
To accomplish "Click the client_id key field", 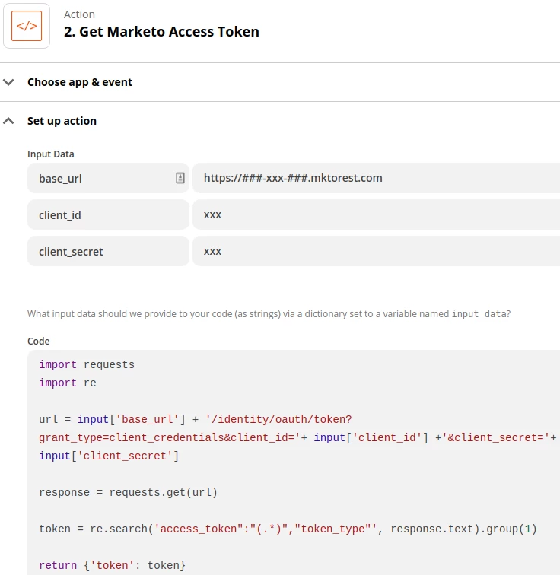I will [x=108, y=214].
